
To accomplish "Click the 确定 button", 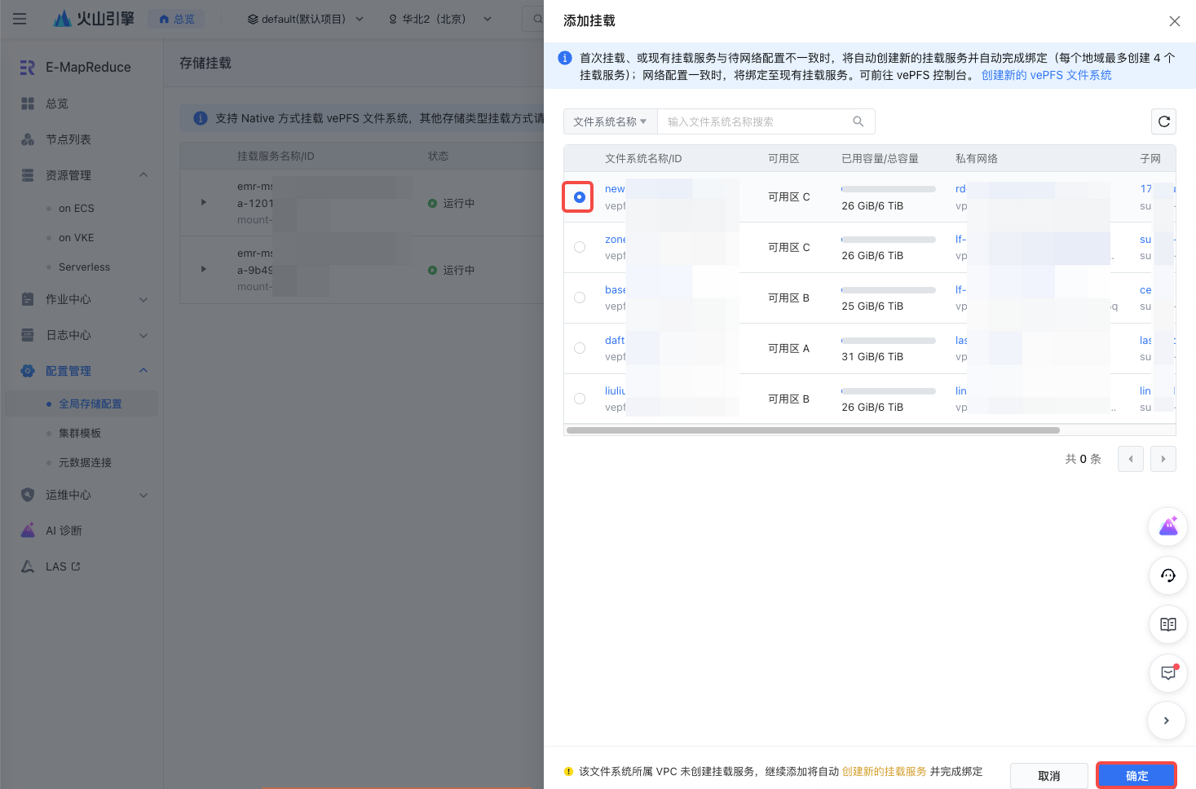I will (1136, 775).
